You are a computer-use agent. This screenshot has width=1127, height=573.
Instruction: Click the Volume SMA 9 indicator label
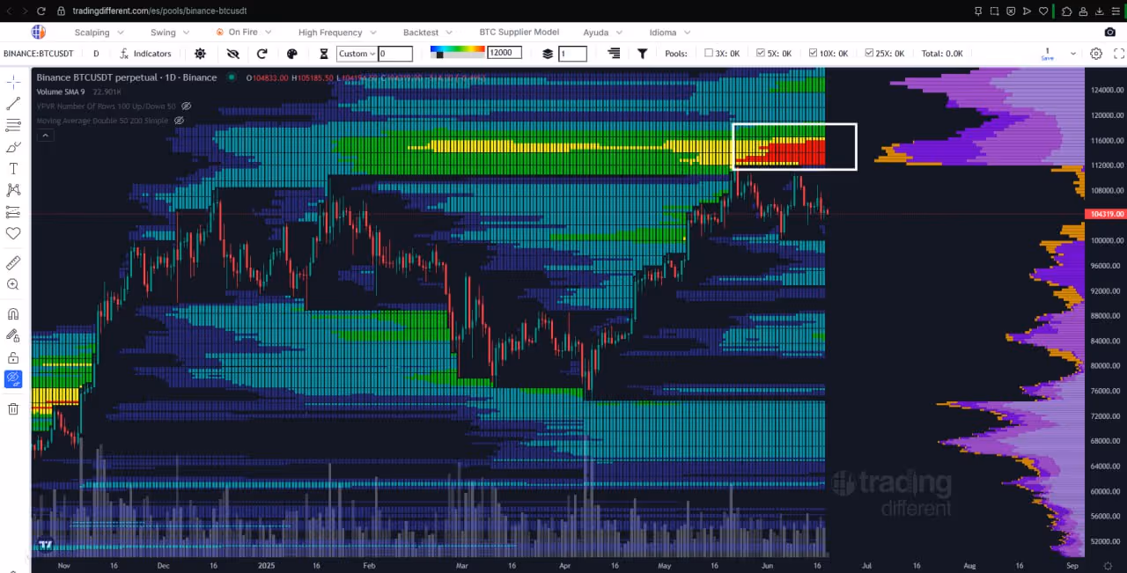pos(61,92)
